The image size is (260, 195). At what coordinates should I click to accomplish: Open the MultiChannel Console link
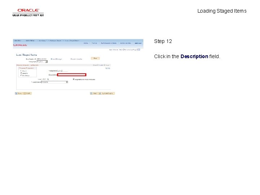tap(109, 43)
